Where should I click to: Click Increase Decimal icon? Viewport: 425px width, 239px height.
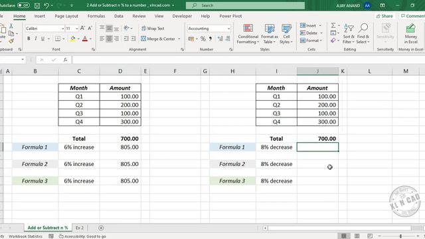[x=220, y=39]
